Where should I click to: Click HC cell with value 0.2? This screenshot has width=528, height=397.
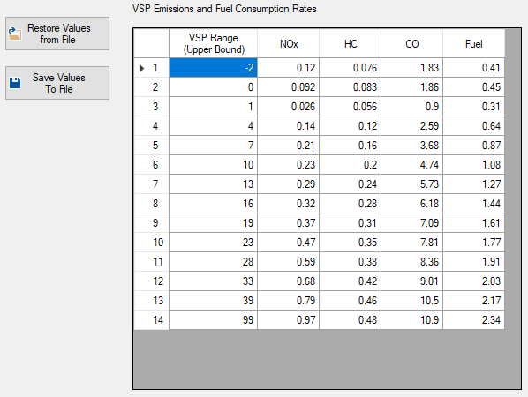(x=351, y=165)
